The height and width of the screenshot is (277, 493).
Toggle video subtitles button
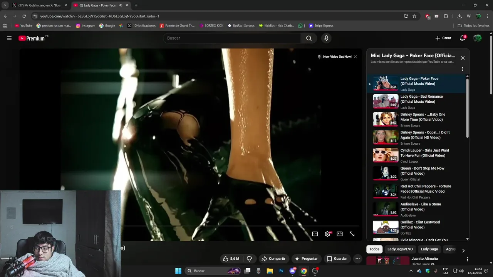pyautogui.click(x=315, y=234)
